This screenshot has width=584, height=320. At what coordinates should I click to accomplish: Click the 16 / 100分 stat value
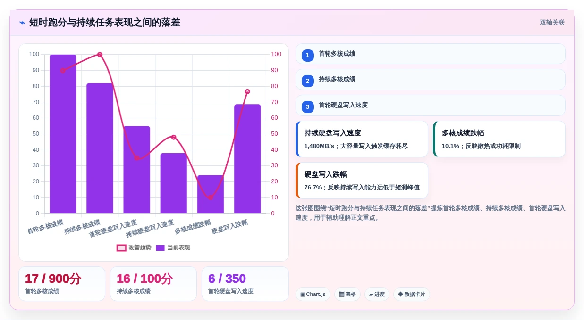(x=144, y=279)
